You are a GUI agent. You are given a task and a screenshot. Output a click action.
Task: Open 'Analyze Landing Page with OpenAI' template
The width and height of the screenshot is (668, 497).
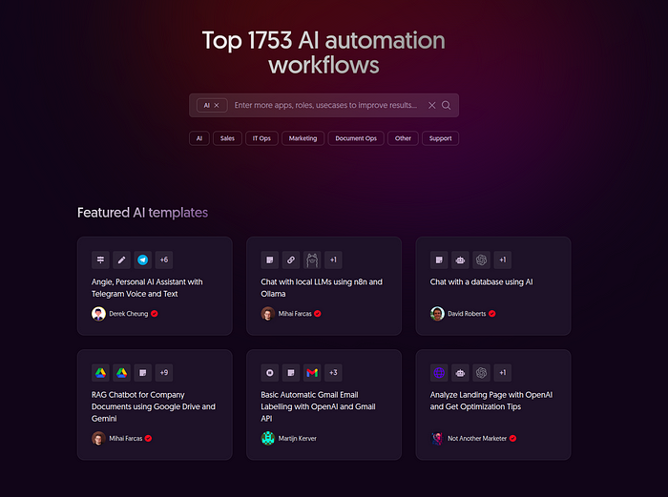(x=491, y=401)
